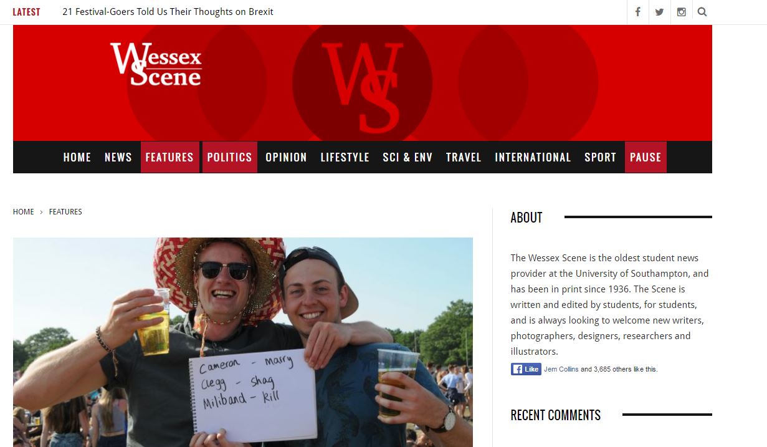Image resolution: width=767 pixels, height=447 pixels.
Task: Click the search magnifier icon
Action: point(702,12)
